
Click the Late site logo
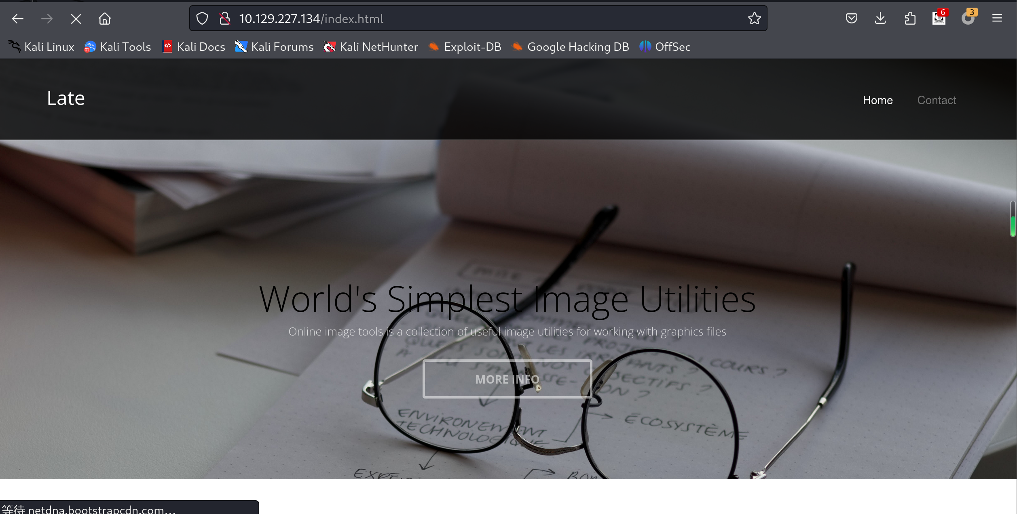66,99
